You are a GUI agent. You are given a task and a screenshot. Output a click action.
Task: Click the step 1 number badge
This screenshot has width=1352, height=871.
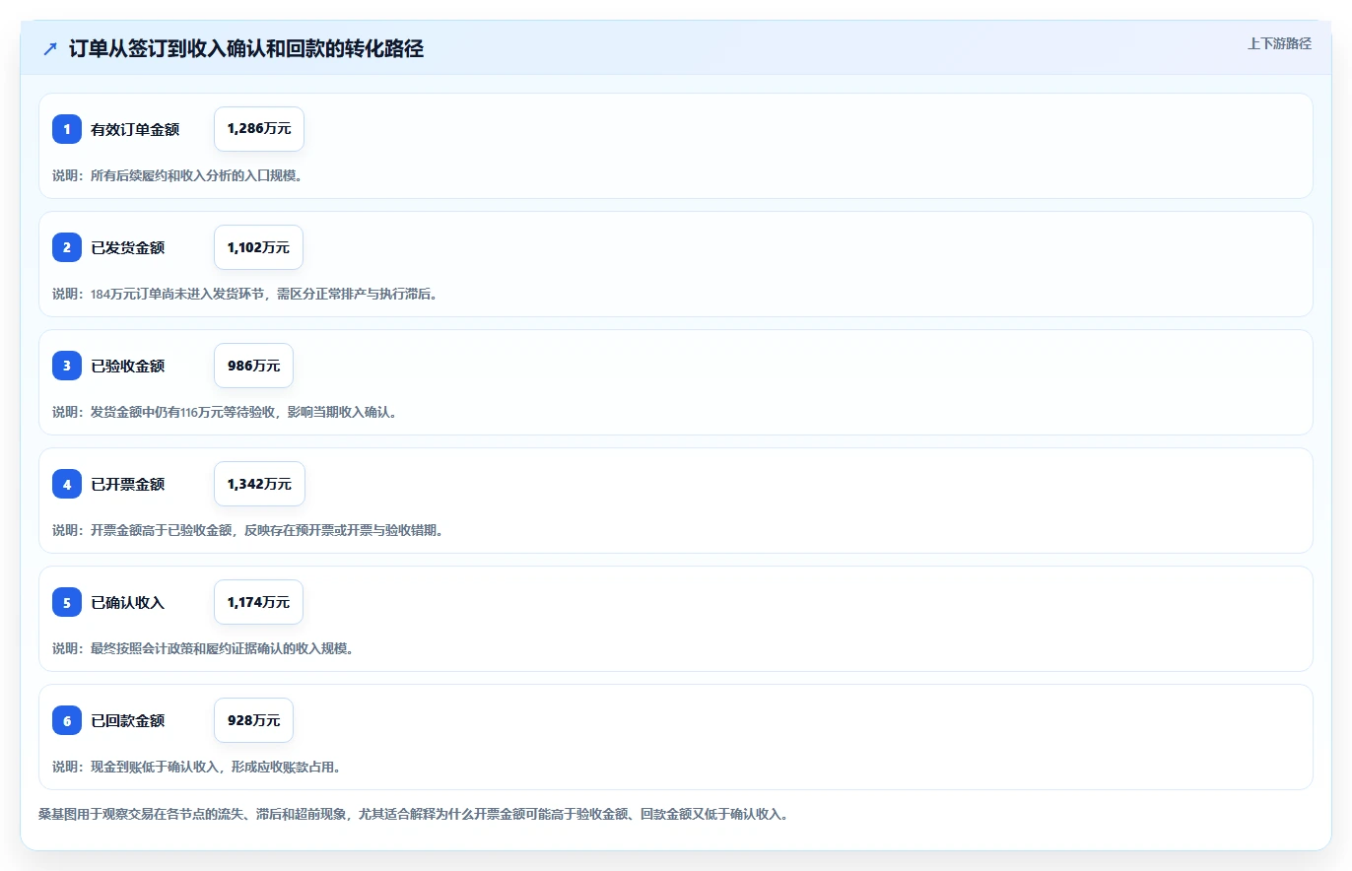pyautogui.click(x=67, y=129)
